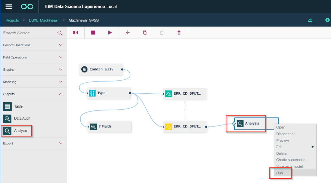Click the search magnifier icon
Screen dimensions: 331x183
point(60,33)
